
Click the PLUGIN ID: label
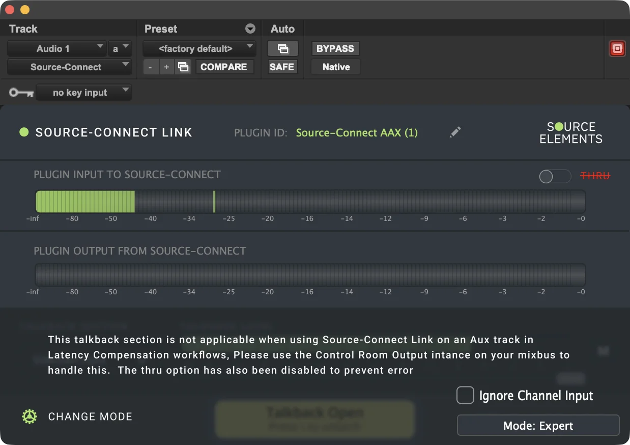(261, 132)
